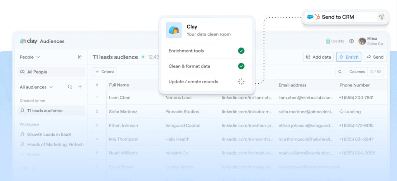
Task: Open the linkedin.com/in/liam-ch link
Action: (x=247, y=98)
